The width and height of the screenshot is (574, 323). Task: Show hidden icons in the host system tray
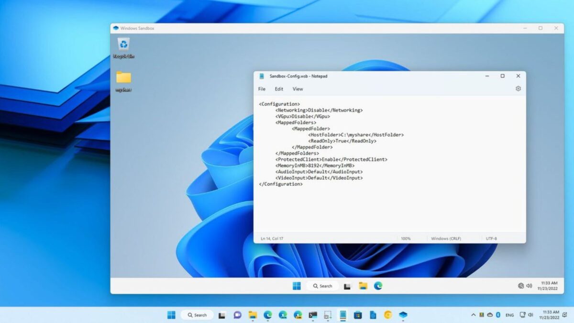[x=474, y=315]
